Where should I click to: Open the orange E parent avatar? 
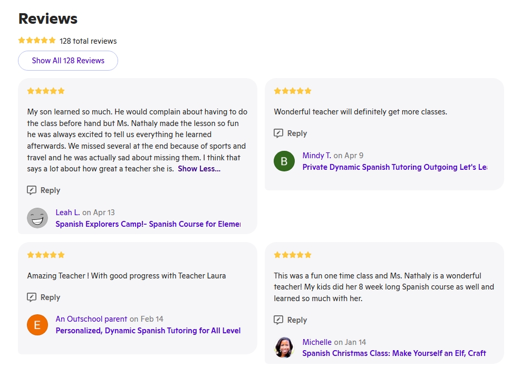tap(37, 325)
